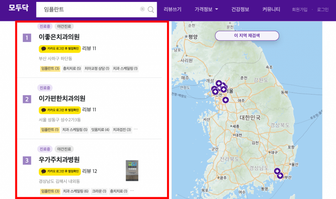Click the 치과 스케일링 (5) tag
This screenshot has width=336, height=199.
(x=75, y=130)
